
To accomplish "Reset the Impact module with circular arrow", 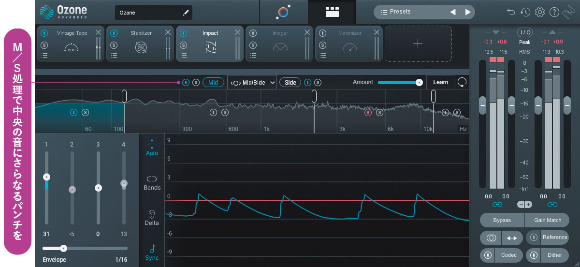I will tap(462, 82).
